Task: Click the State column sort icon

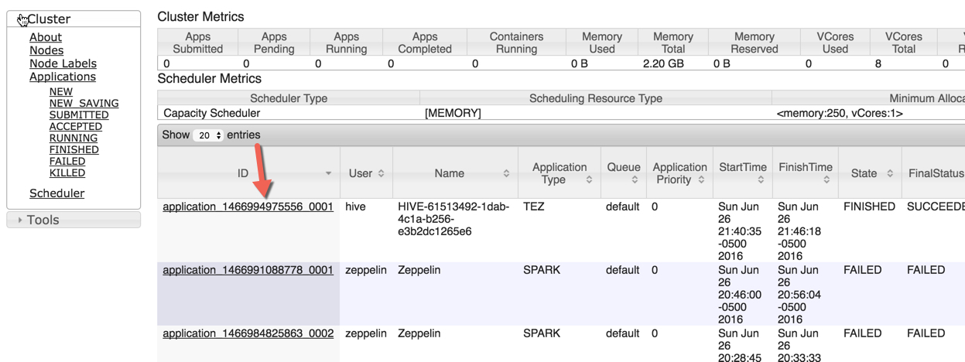Action: coord(890,174)
